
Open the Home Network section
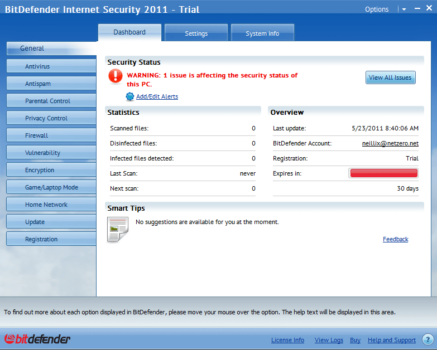51,204
